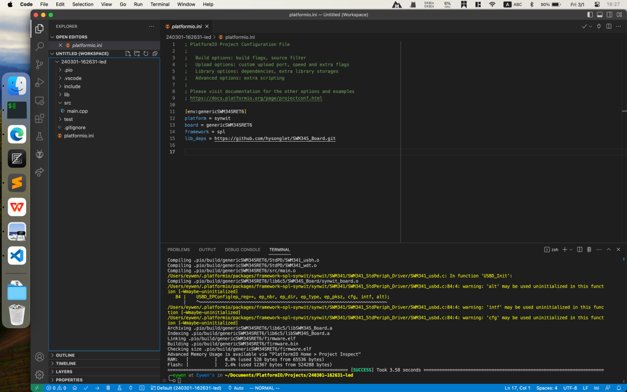Switch to the PROBLEMS panel tab

[178, 250]
